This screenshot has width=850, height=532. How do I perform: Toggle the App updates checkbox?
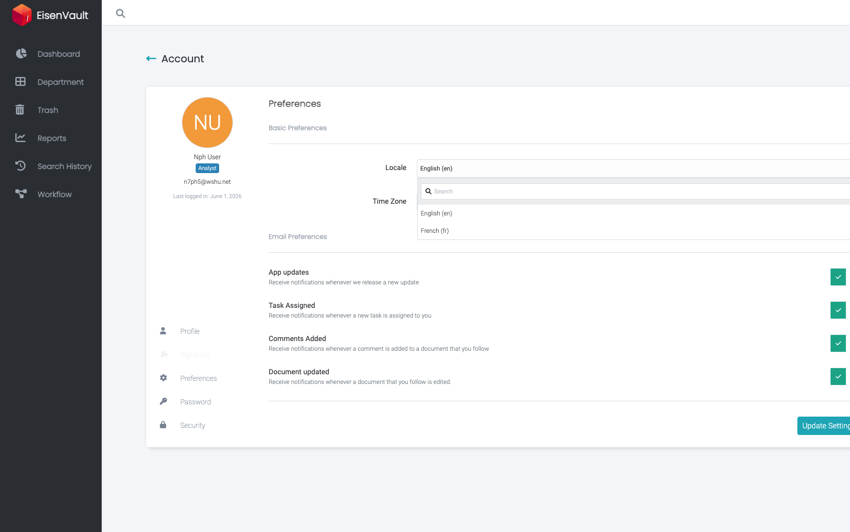click(x=838, y=277)
